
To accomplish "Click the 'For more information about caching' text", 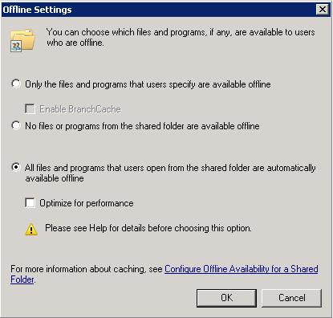I will click(x=87, y=269).
